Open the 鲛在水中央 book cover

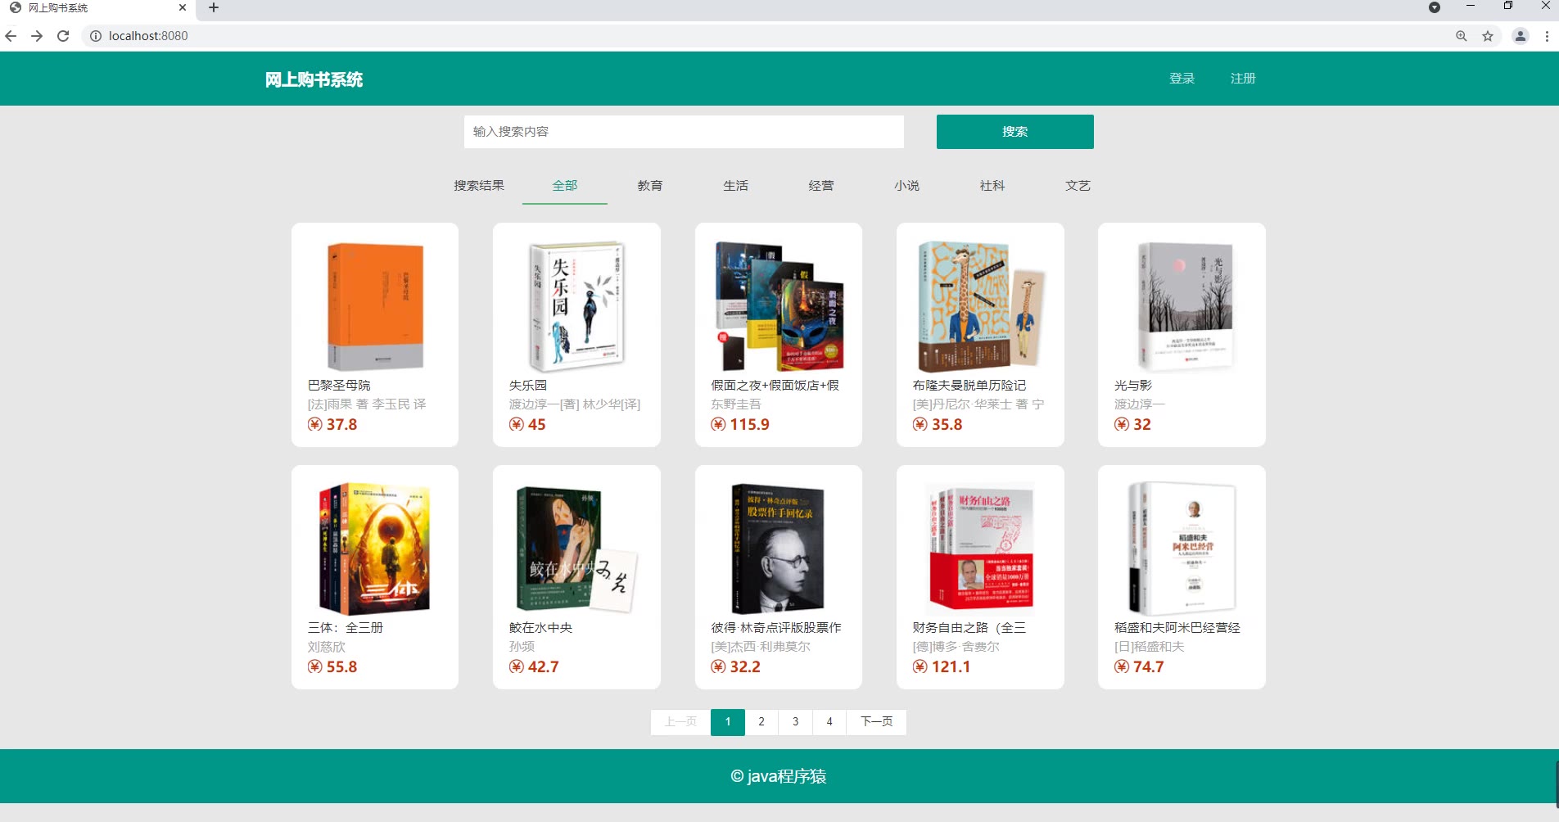(576, 549)
